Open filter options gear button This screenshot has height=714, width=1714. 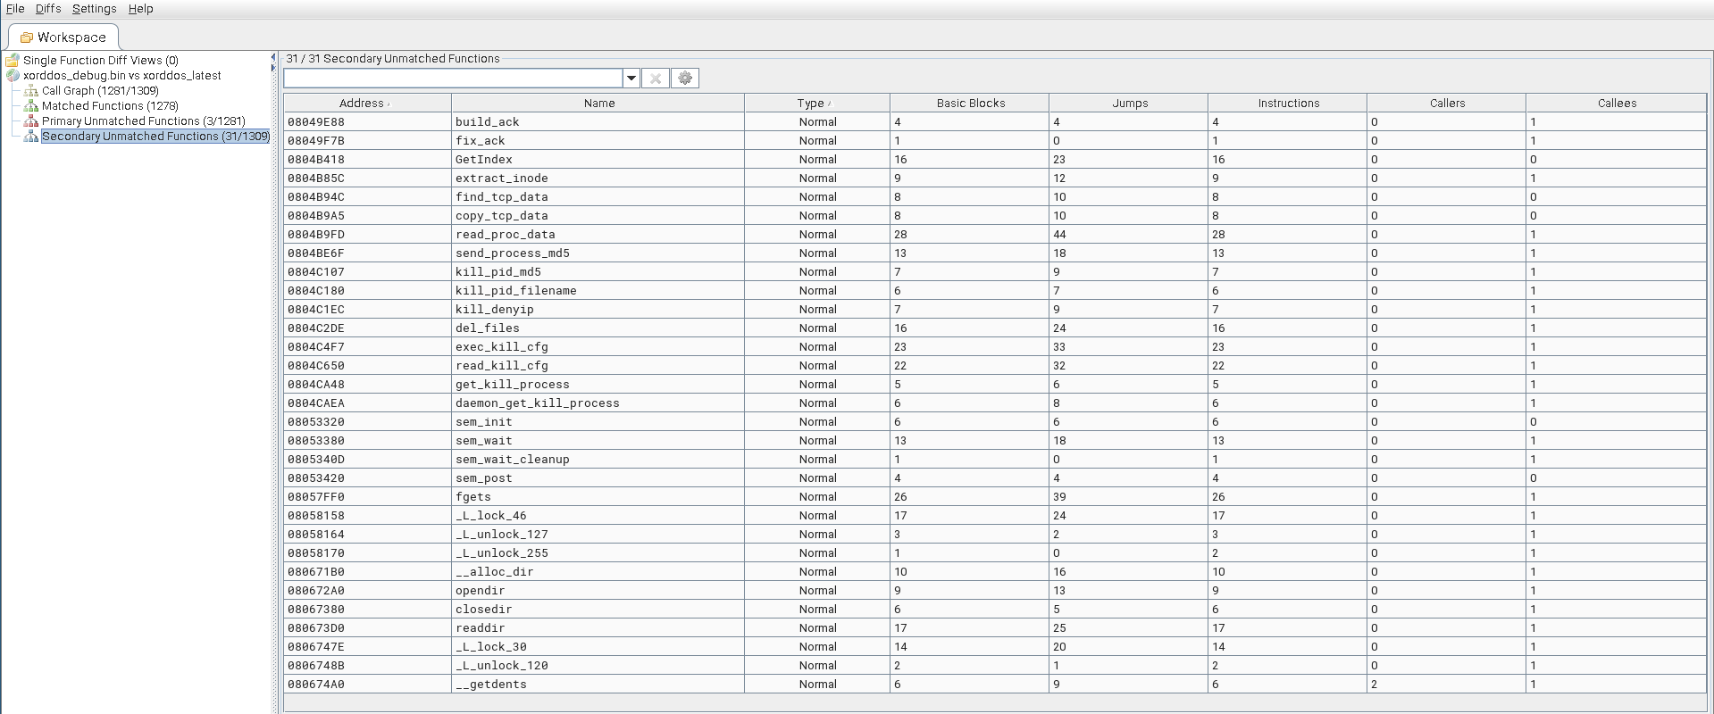pos(685,79)
